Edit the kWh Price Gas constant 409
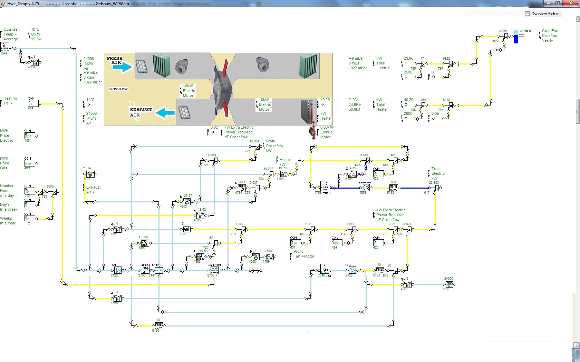 click(30, 163)
